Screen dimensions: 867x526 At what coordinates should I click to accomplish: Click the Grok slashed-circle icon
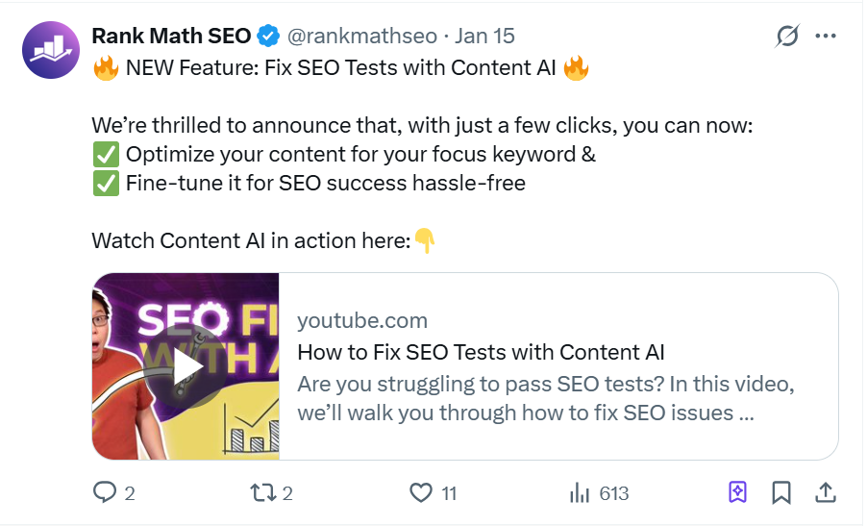[787, 37]
